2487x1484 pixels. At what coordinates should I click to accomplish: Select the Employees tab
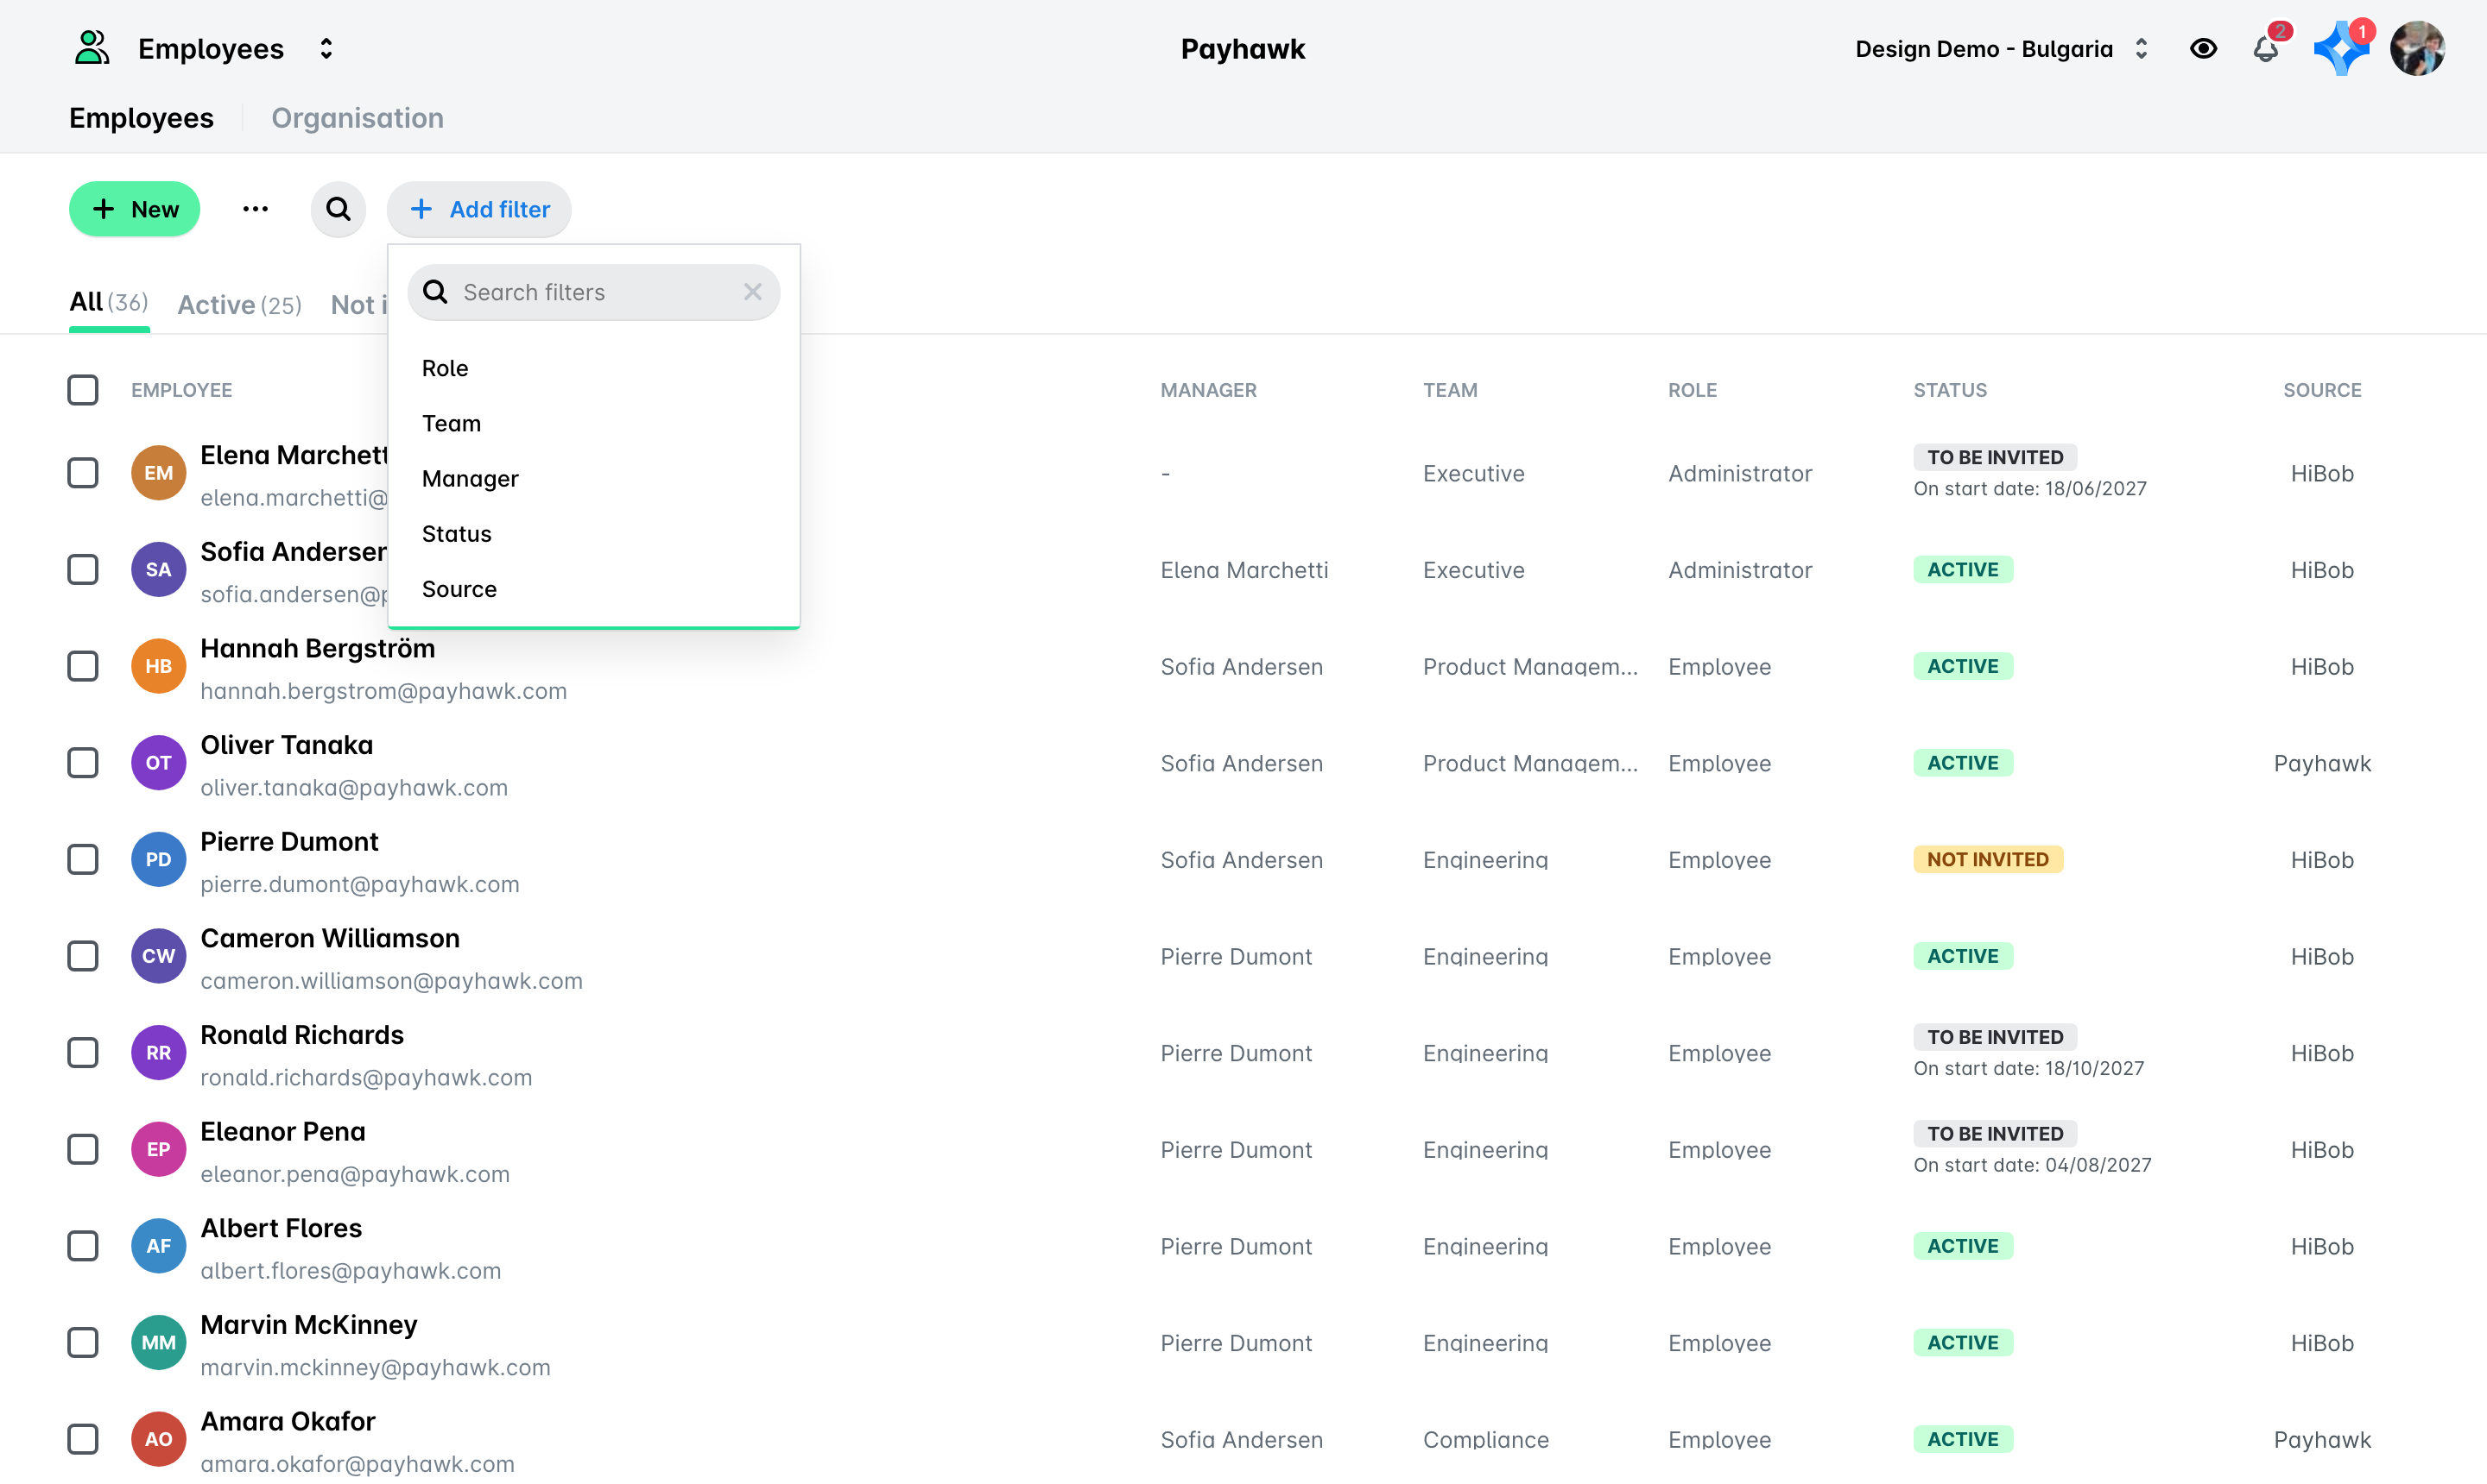click(141, 118)
